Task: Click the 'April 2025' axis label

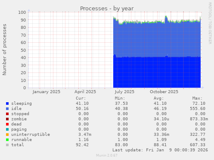Action: (85, 92)
